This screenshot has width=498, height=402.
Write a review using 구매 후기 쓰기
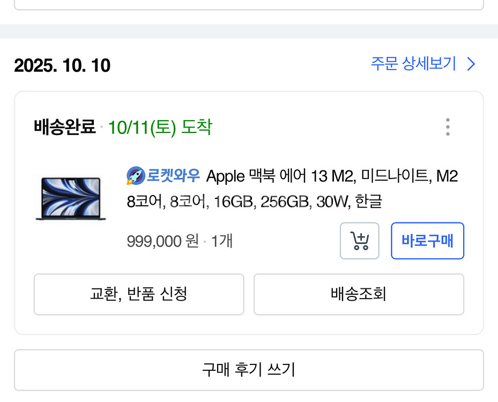pyautogui.click(x=249, y=370)
